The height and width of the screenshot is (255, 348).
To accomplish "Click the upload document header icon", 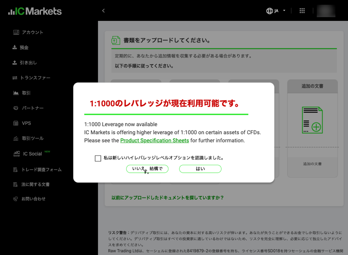I will click(116, 41).
